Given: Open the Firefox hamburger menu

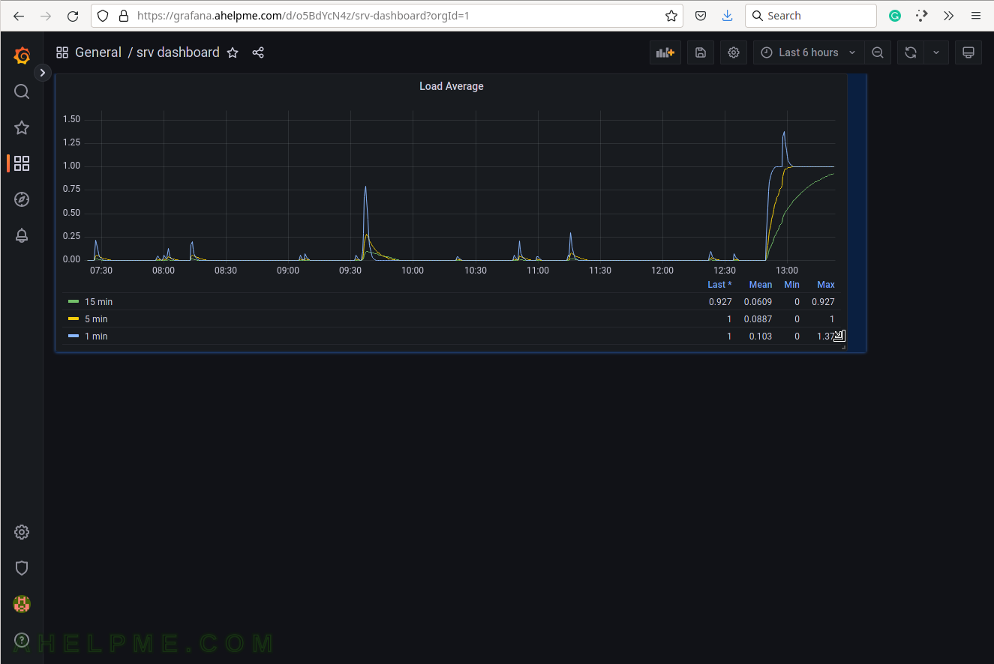Looking at the screenshot, I should pos(975,16).
